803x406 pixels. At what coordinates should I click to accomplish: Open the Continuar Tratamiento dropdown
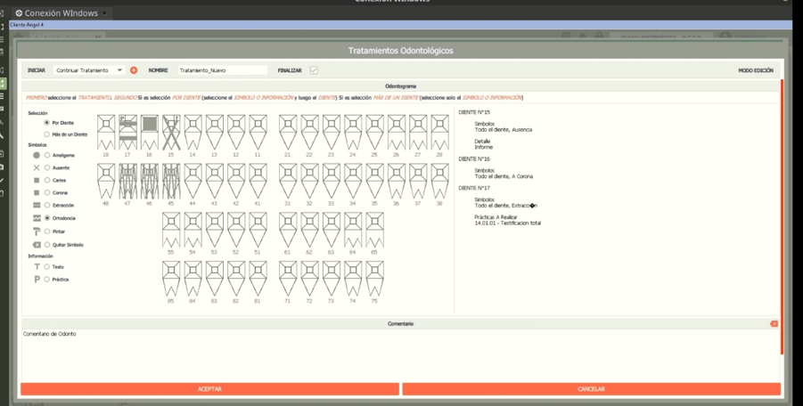[x=88, y=70]
